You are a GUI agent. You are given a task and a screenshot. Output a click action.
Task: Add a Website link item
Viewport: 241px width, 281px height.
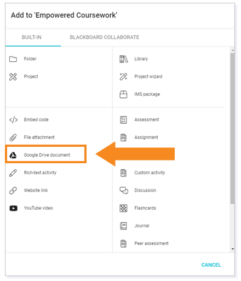coord(36,191)
